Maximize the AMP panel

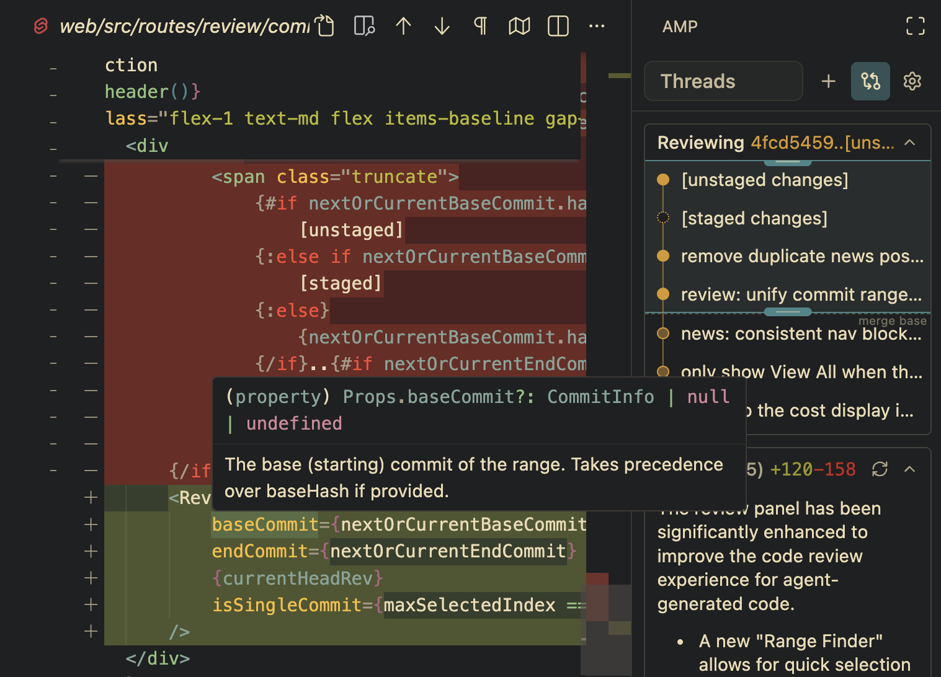915,26
